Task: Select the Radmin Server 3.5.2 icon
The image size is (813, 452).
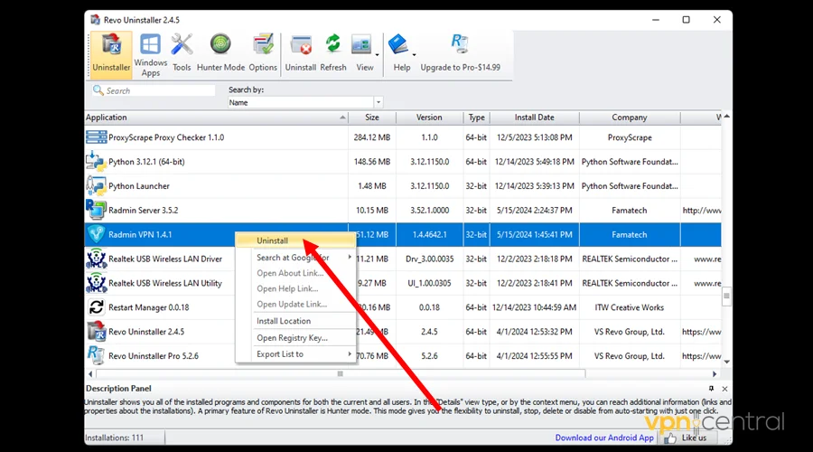Action: click(96, 210)
